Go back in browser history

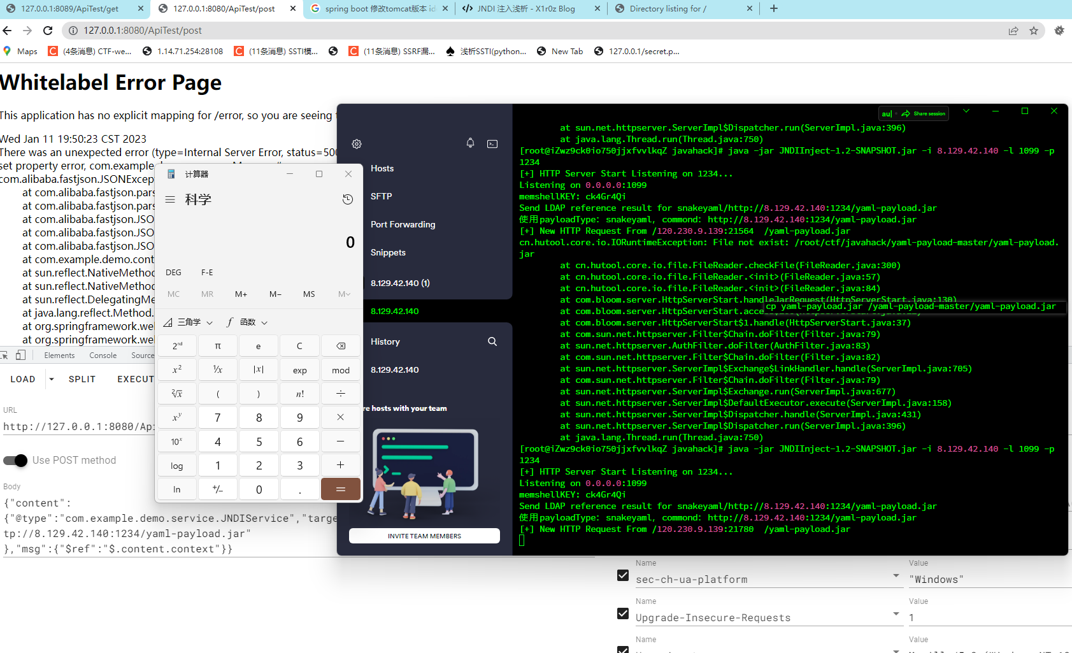[7, 30]
